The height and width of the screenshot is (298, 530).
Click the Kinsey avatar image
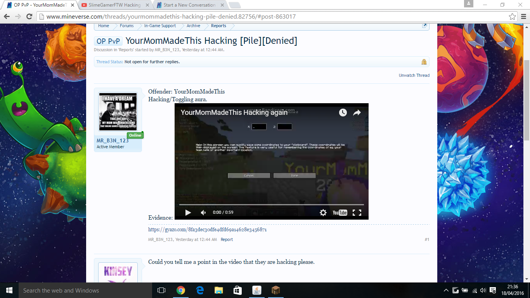coord(118,272)
